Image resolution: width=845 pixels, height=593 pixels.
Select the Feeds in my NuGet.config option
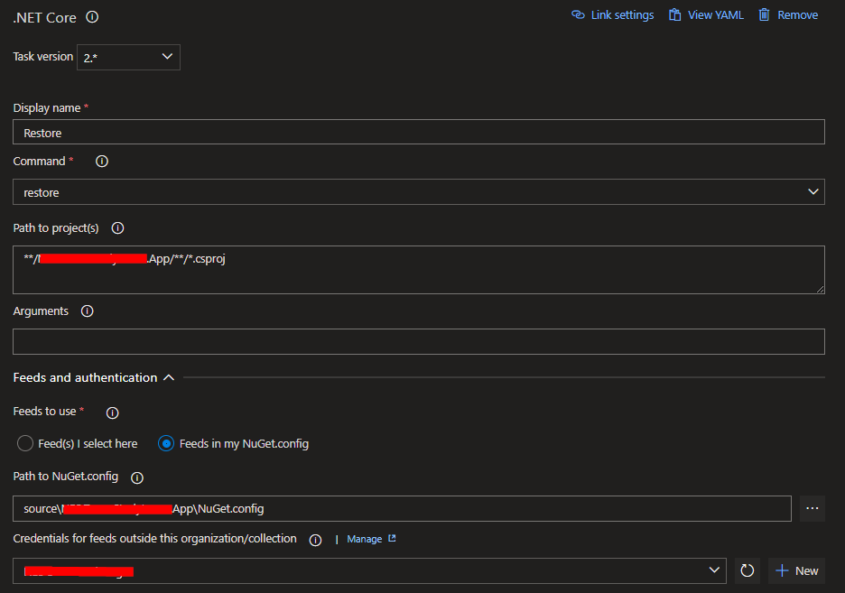pos(164,443)
